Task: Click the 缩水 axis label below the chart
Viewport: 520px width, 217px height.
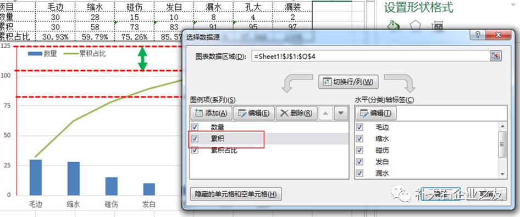Action: (x=74, y=204)
